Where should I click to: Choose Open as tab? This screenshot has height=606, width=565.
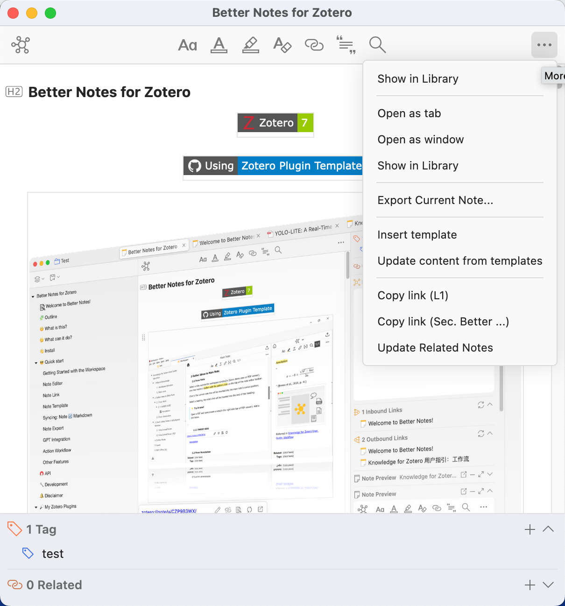(460, 113)
